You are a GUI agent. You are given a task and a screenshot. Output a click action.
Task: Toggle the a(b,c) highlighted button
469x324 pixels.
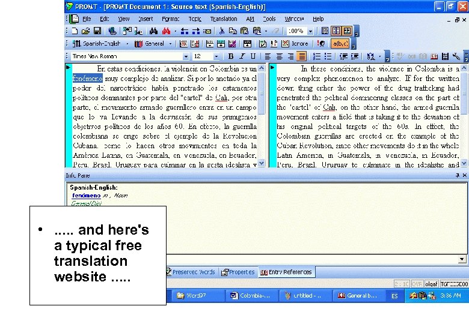(340, 44)
